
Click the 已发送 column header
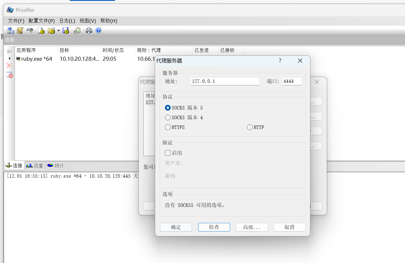(206, 50)
